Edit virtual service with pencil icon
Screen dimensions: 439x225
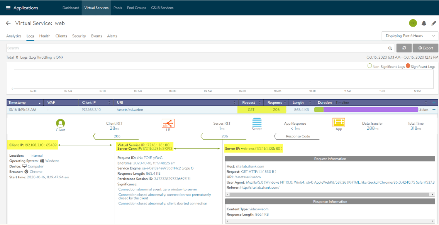(x=434, y=23)
